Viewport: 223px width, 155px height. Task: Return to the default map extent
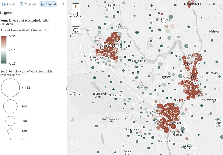(76, 14)
